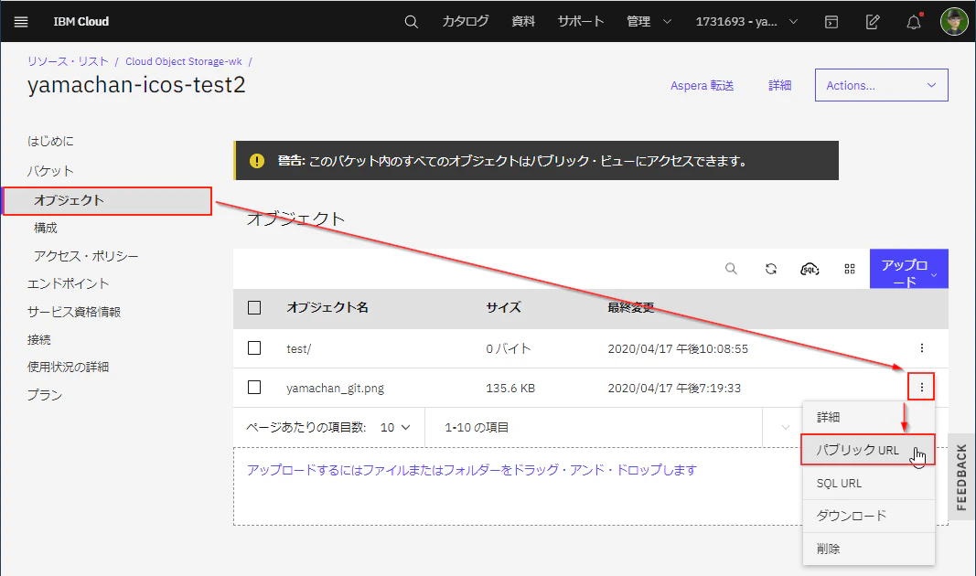This screenshot has width=976, height=576.
Task: Go to はじめに in the sidebar
Action: coord(50,141)
